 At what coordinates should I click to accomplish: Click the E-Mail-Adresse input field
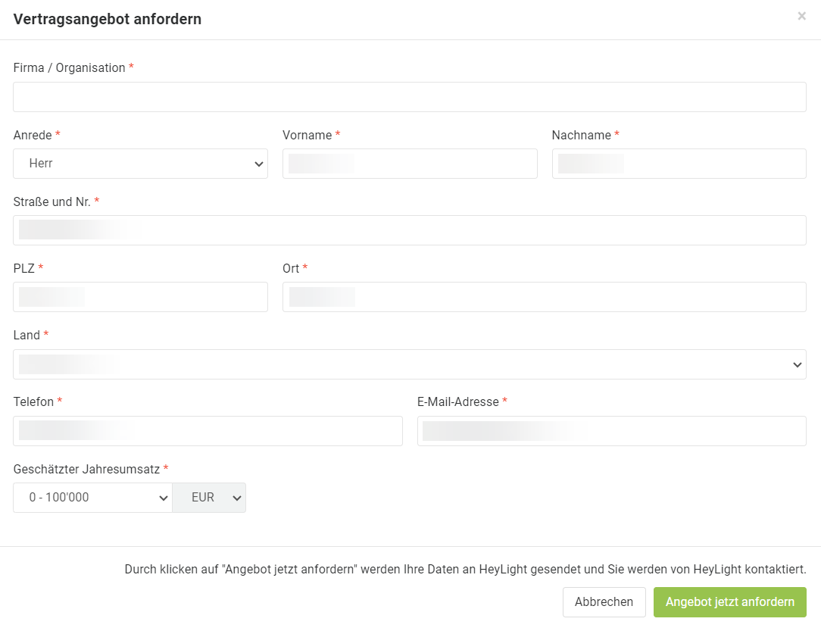[x=611, y=431]
